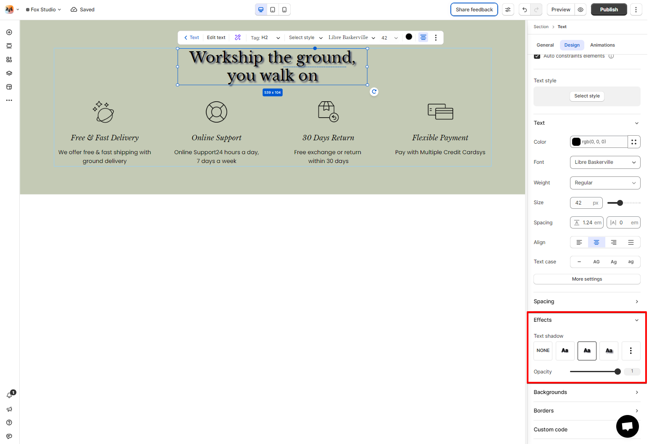Click the three-dot more icon in left sidebar
This screenshot has height=444, width=649.
(9, 100)
